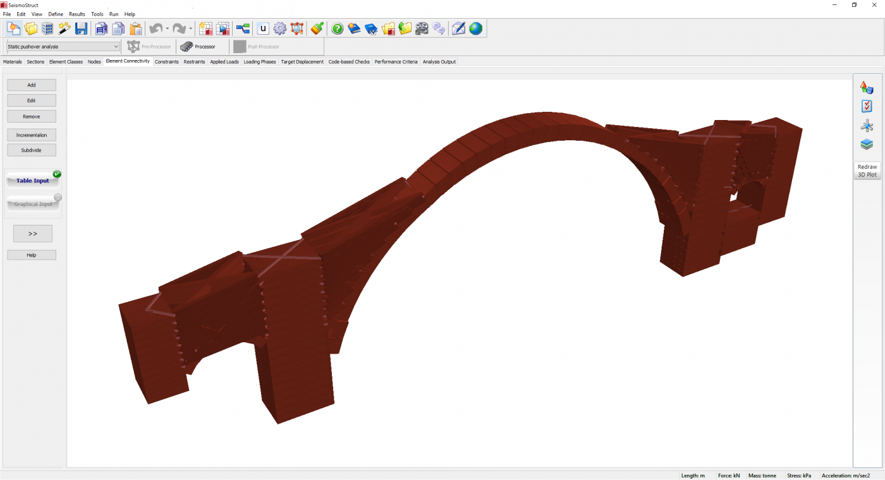Click the paintbrush icon in toolbar
885x480 pixels.
coord(317,28)
